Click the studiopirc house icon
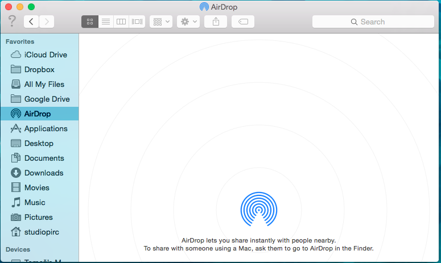441x263 pixels. (x=16, y=232)
